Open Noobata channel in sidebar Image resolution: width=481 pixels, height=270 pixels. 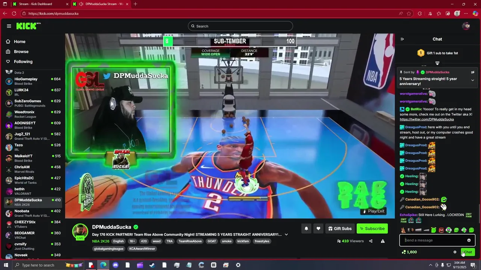coord(33,213)
